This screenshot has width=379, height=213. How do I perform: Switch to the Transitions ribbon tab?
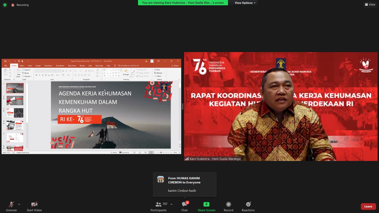[x=48, y=66]
